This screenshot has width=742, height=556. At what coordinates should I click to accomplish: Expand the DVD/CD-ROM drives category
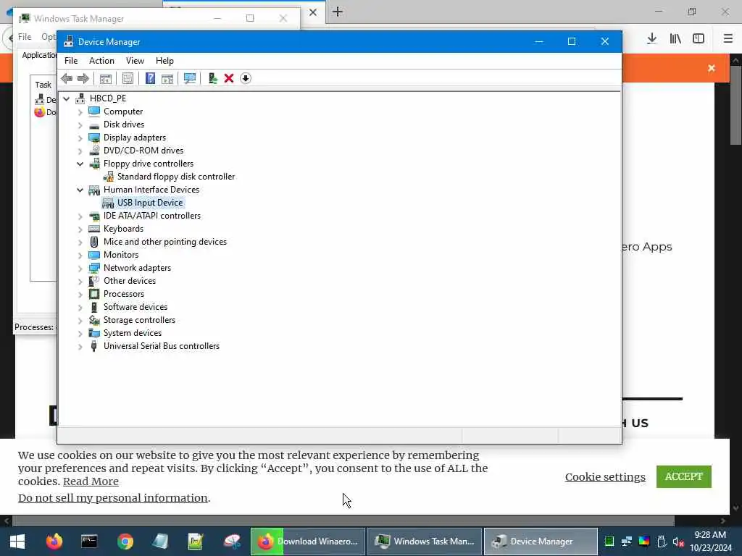[x=80, y=151]
